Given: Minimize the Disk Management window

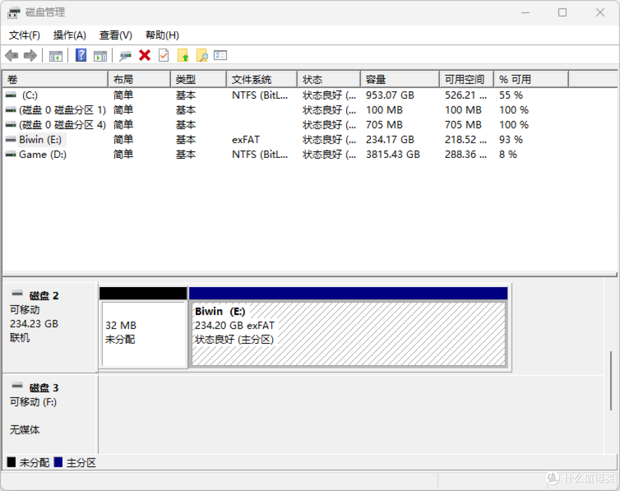Looking at the screenshot, I should coord(525,13).
